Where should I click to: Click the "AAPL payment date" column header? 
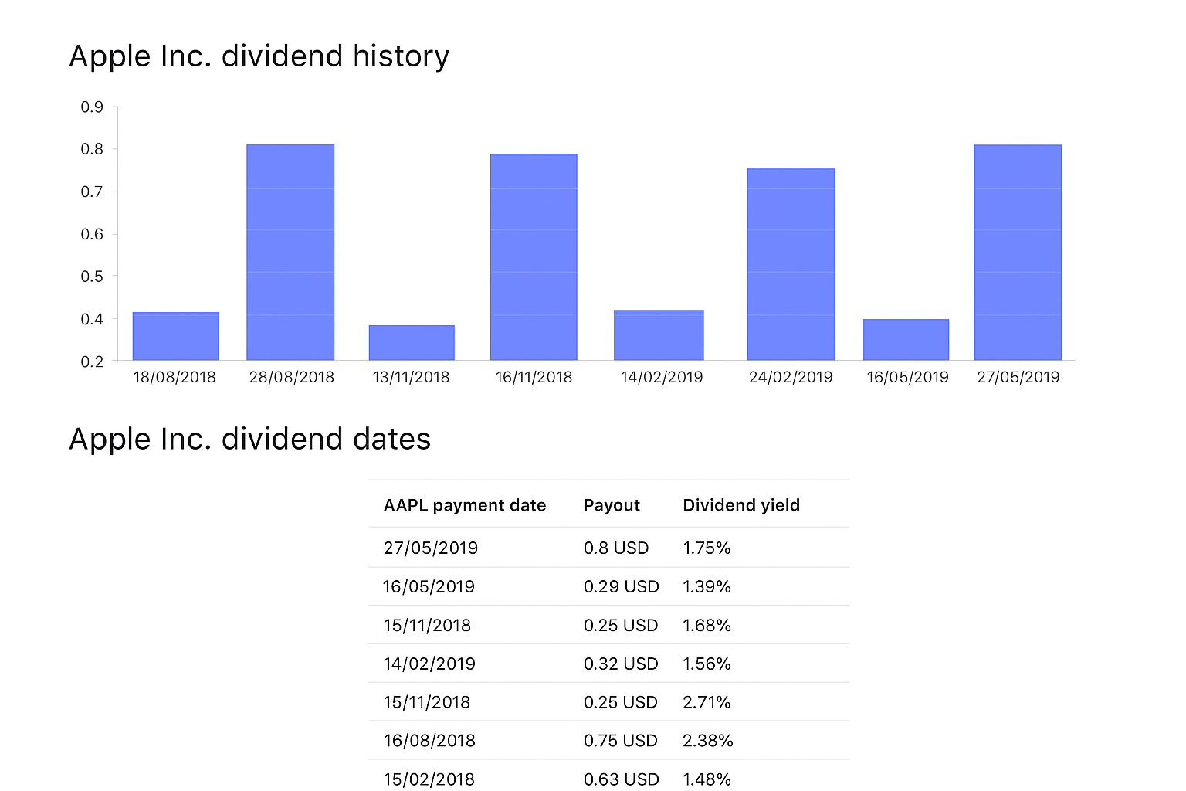point(465,505)
